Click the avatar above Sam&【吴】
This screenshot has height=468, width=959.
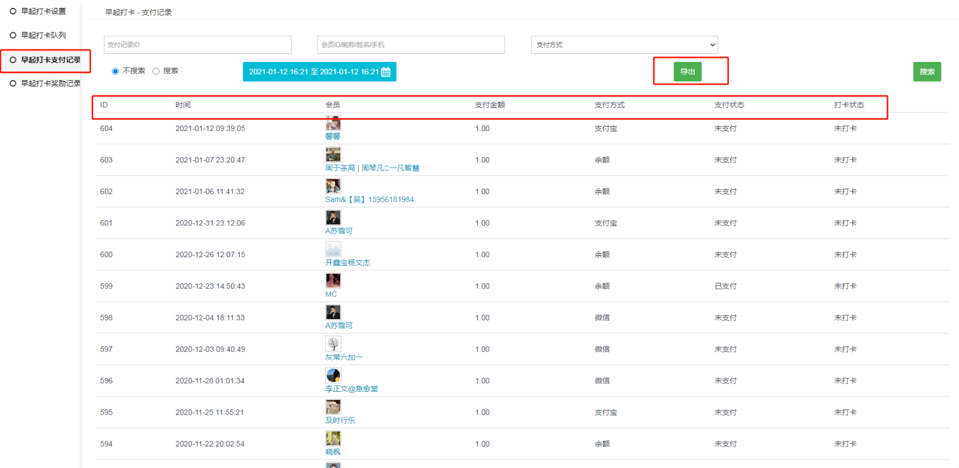pyautogui.click(x=333, y=186)
